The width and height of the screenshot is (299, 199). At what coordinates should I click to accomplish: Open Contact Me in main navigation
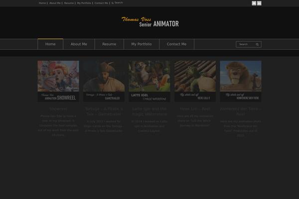coord(176,44)
